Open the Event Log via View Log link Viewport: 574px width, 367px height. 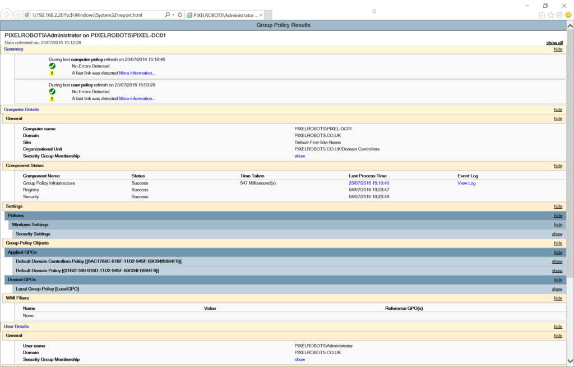pyautogui.click(x=466, y=183)
